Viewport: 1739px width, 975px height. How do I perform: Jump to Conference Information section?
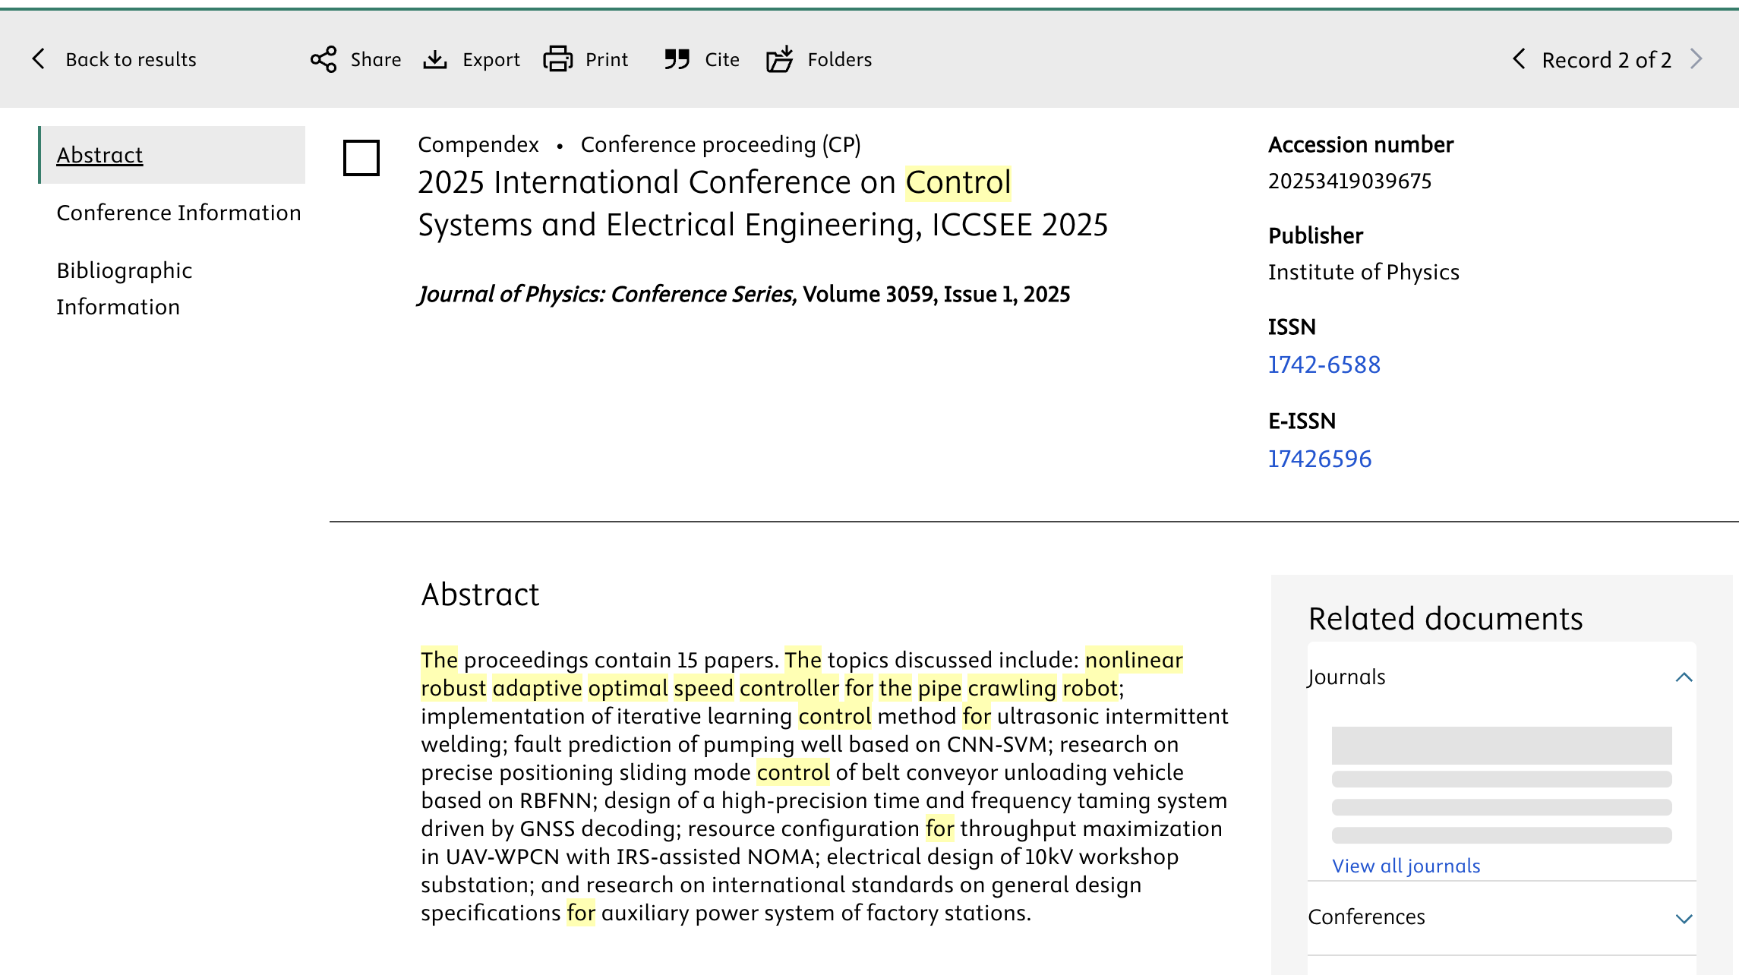point(178,213)
